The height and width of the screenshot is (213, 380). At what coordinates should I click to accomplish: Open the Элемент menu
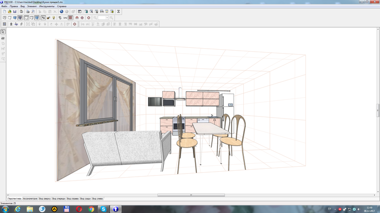pos(32,6)
